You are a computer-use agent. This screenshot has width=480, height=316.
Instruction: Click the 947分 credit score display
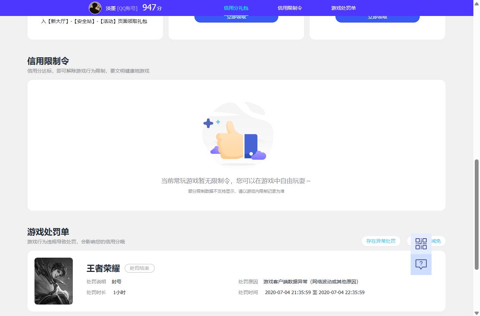click(x=151, y=8)
